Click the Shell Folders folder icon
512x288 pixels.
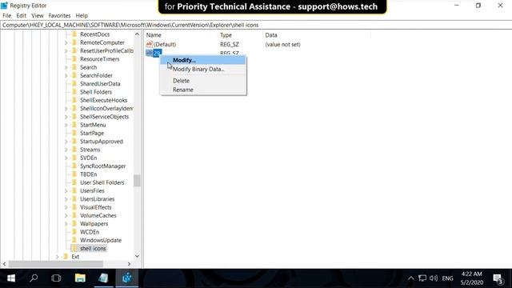[x=74, y=92]
